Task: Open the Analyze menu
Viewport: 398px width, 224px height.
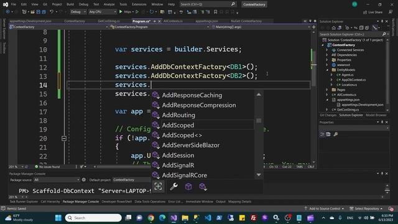Action: pyautogui.click(x=109, y=4)
